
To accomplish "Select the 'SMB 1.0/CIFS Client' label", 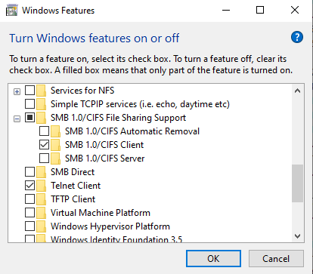I will [104, 145].
